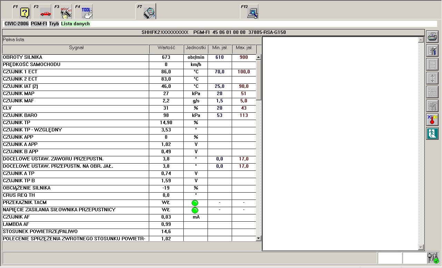
Task: Click the thermometer snapshot icon
Action: click(432, 120)
